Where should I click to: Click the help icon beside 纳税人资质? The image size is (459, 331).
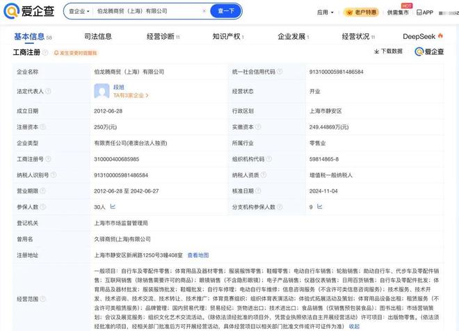pos(264,175)
